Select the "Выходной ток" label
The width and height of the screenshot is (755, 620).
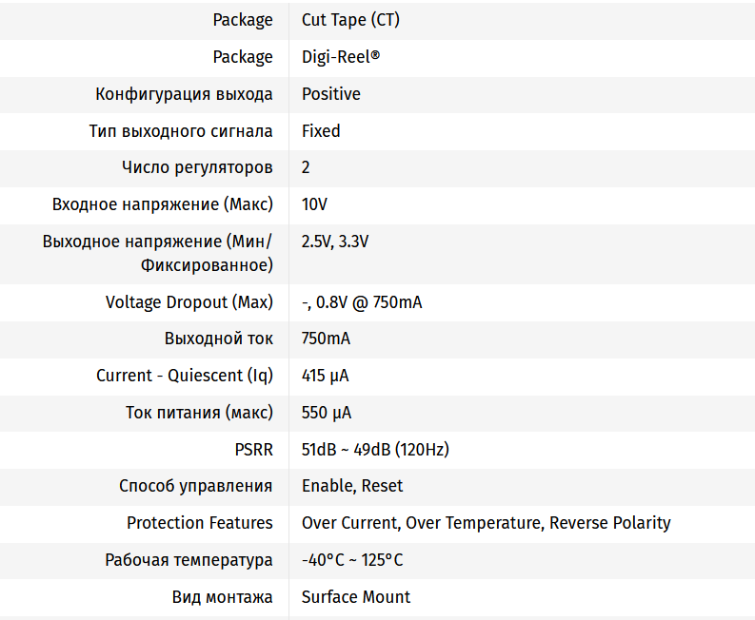pos(218,339)
